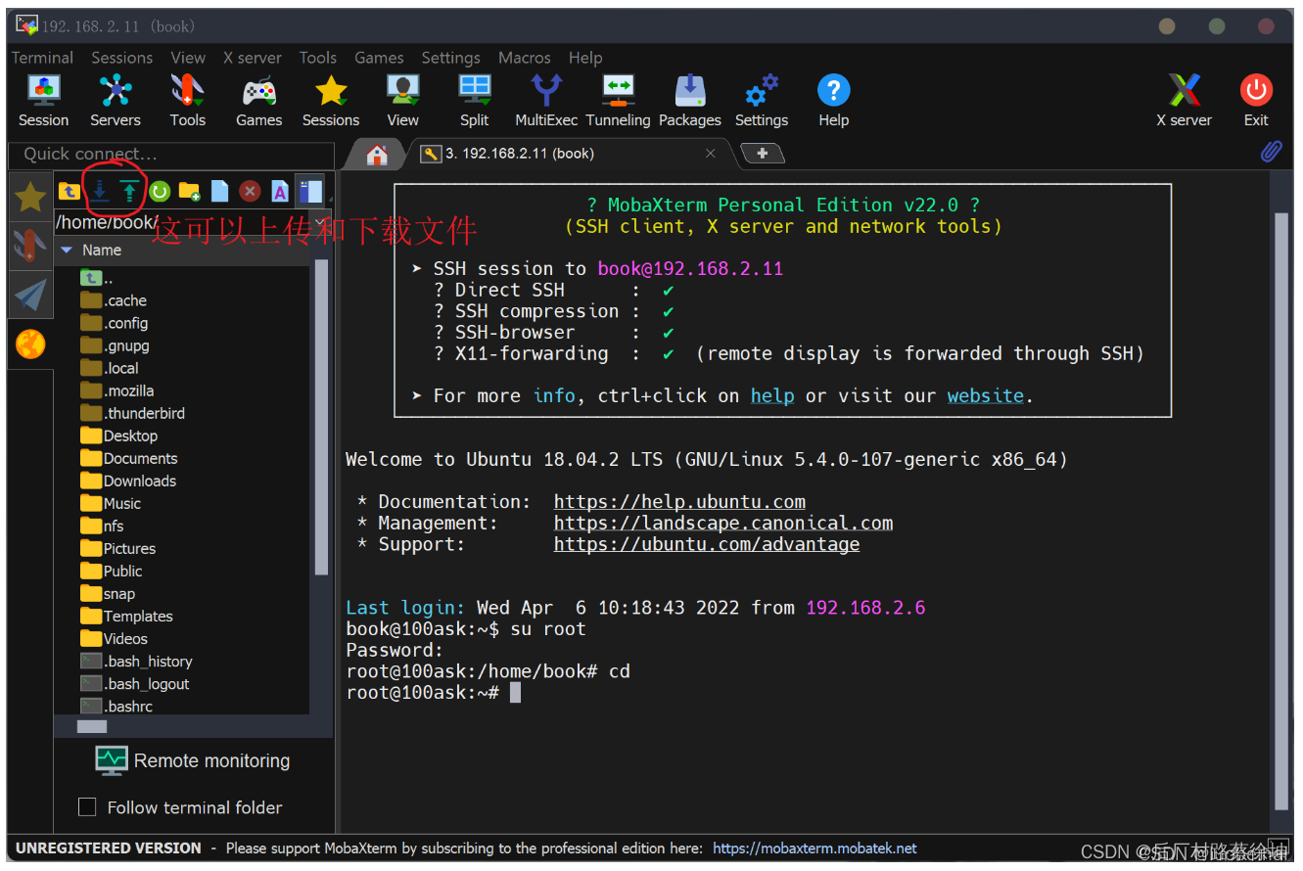
Task: Click the file list vertical scrollbar
Action: click(321, 416)
